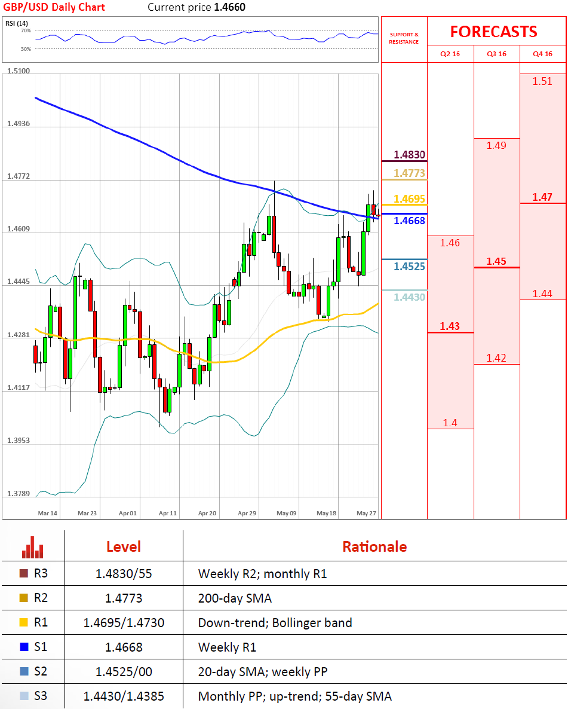Viewport: 568px width, 709px height.
Task: Click the Q2 16 high forecast 1.46
Action: (x=450, y=243)
